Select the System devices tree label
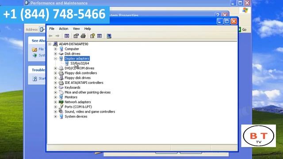 click(x=76, y=117)
